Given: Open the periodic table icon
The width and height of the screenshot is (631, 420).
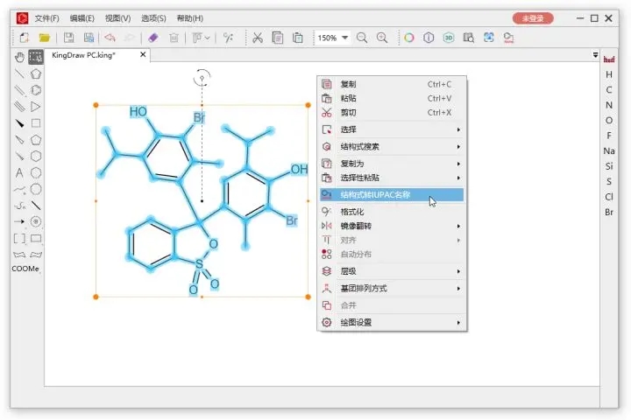Looking at the screenshot, I should click(609, 59).
